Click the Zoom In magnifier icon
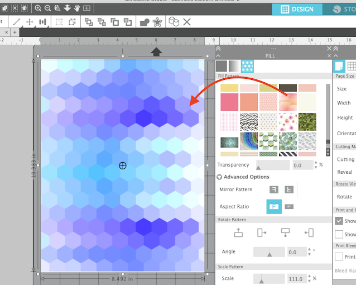Screen dimensions: 356x285 click(38, 8)
